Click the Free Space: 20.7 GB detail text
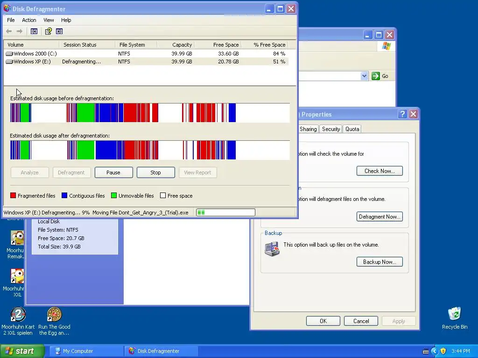This screenshot has width=478, height=358. click(x=61, y=238)
